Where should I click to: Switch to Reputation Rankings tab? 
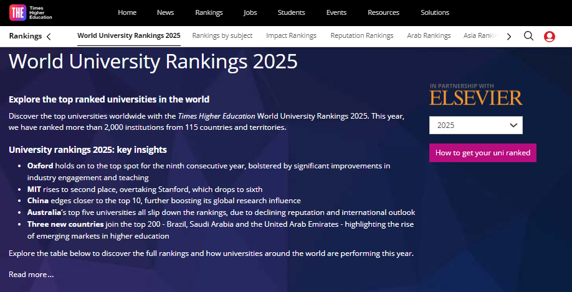[362, 35]
